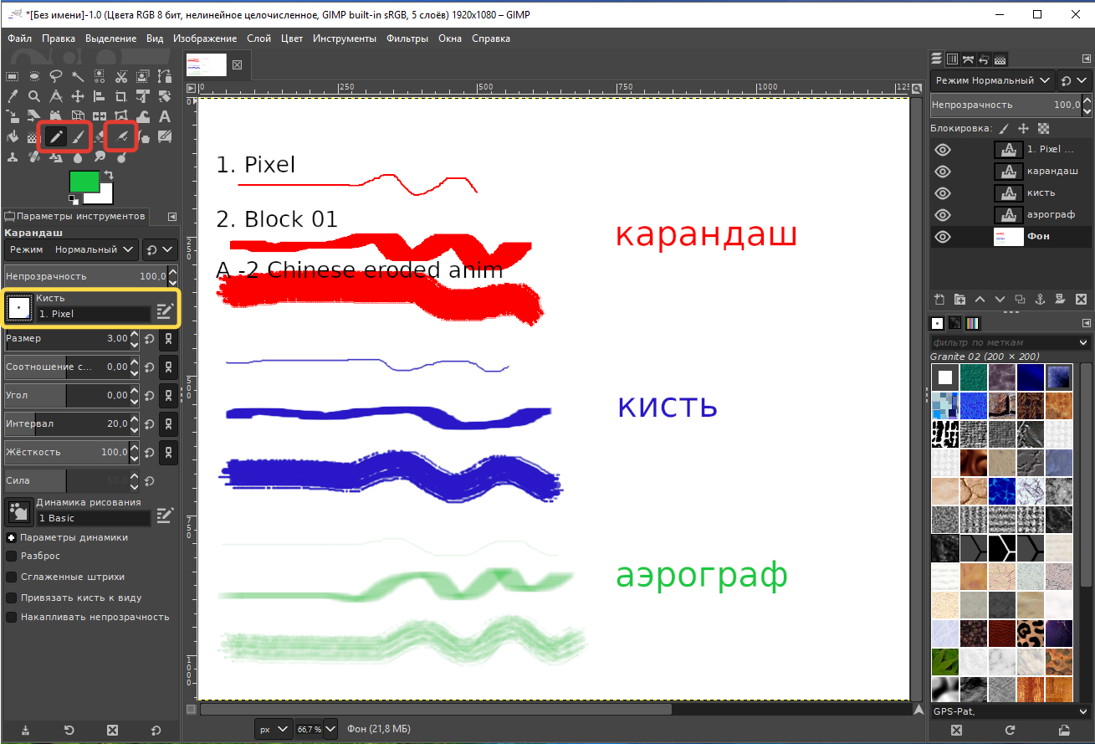Open the Файл menu
This screenshot has height=744, width=1095.
point(20,38)
